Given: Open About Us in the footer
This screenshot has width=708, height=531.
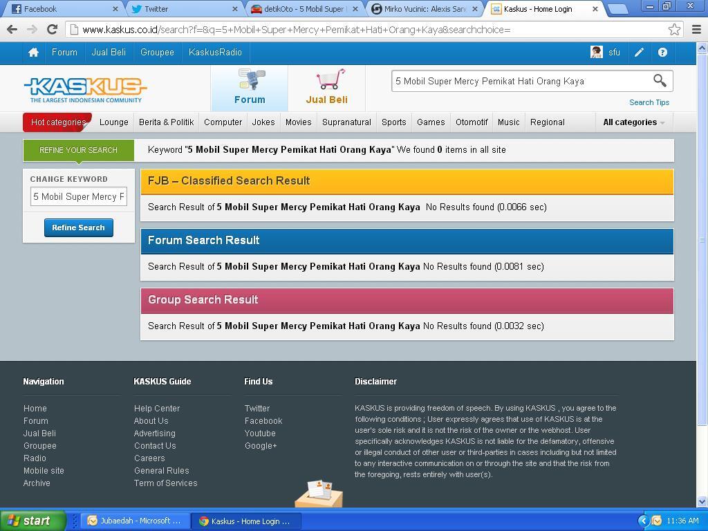Looking at the screenshot, I should 151,421.
